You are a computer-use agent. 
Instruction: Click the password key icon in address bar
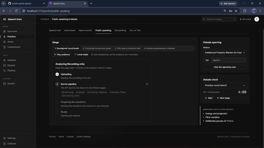tap(231, 11)
